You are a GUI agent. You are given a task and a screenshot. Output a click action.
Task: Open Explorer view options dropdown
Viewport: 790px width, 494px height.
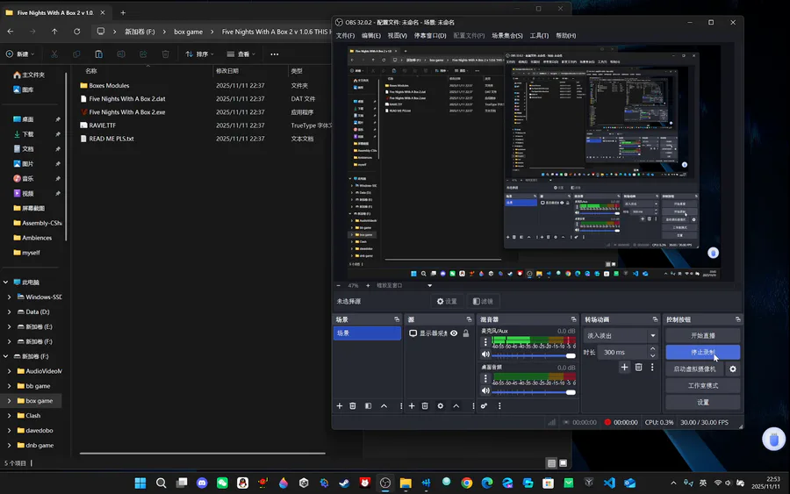point(241,54)
